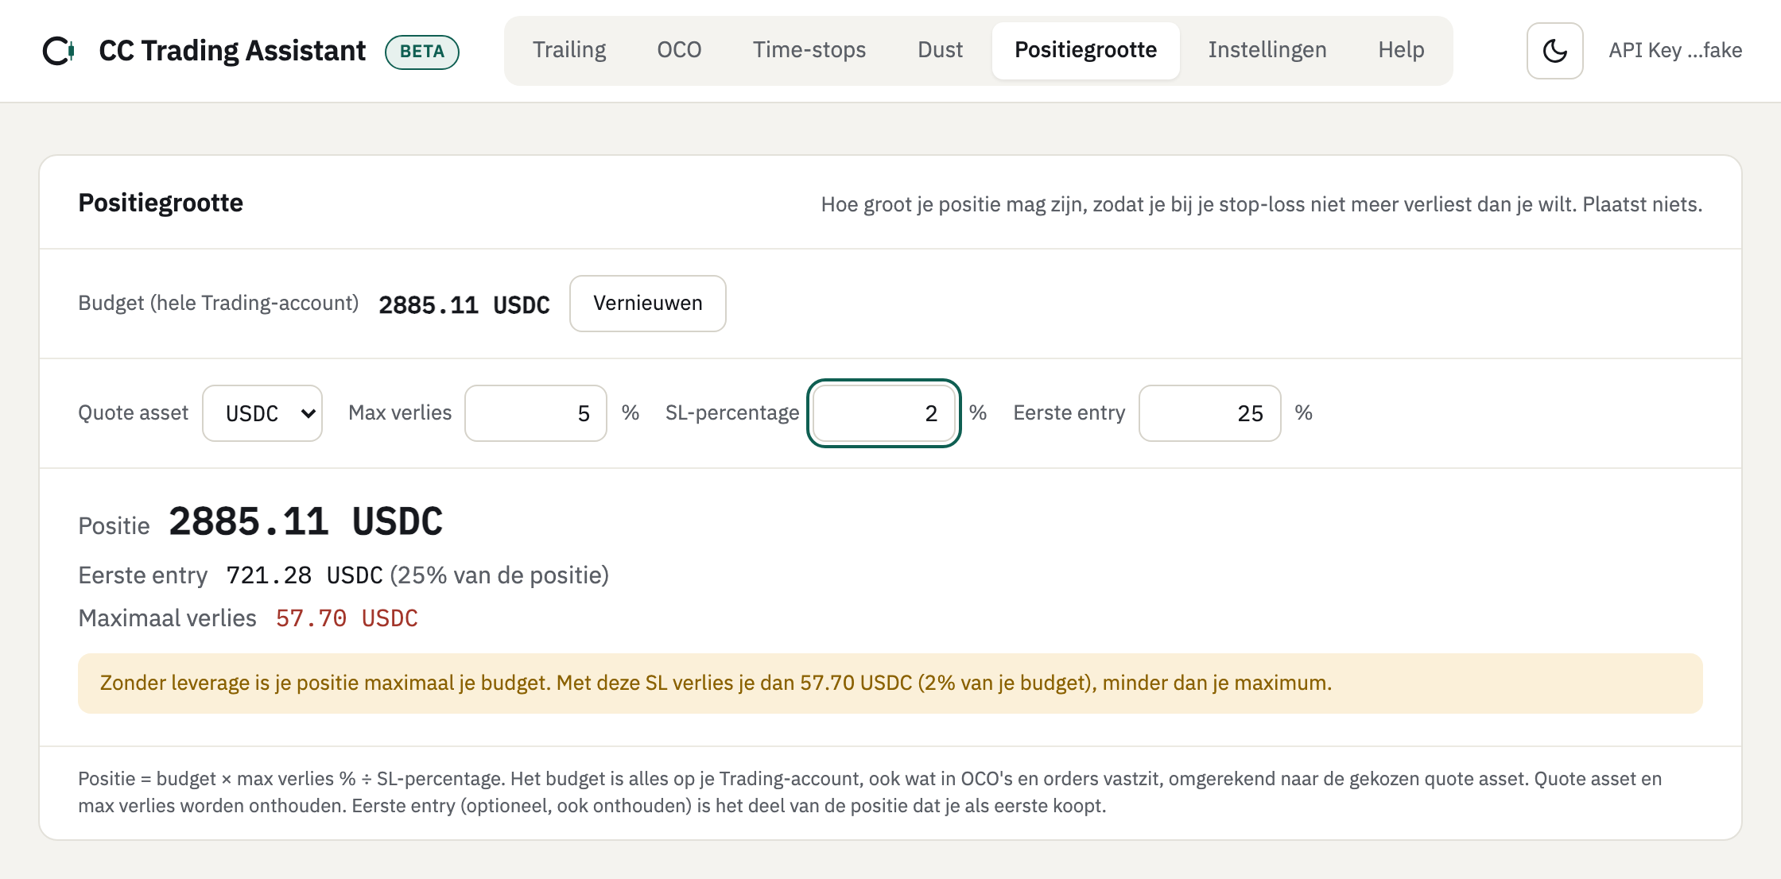Click the API Key ...fake label
1781x879 pixels.
click(x=1675, y=50)
